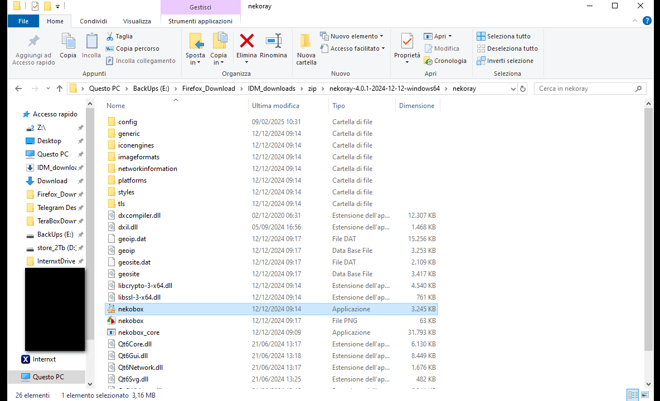Switch to large icons view layout
Screen dimensions: 660x401
pyautogui.click(x=645, y=395)
